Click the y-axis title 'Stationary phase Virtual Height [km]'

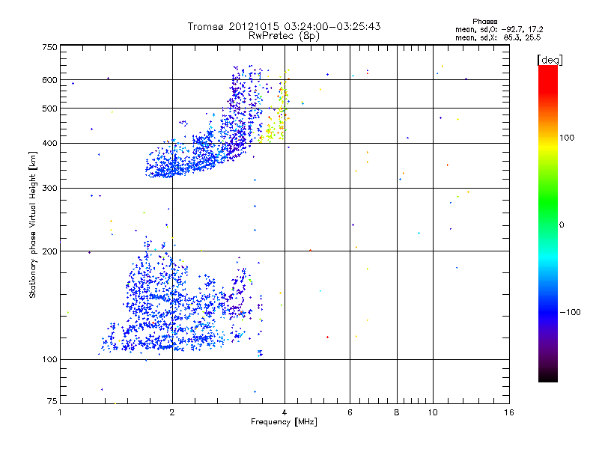(33, 225)
